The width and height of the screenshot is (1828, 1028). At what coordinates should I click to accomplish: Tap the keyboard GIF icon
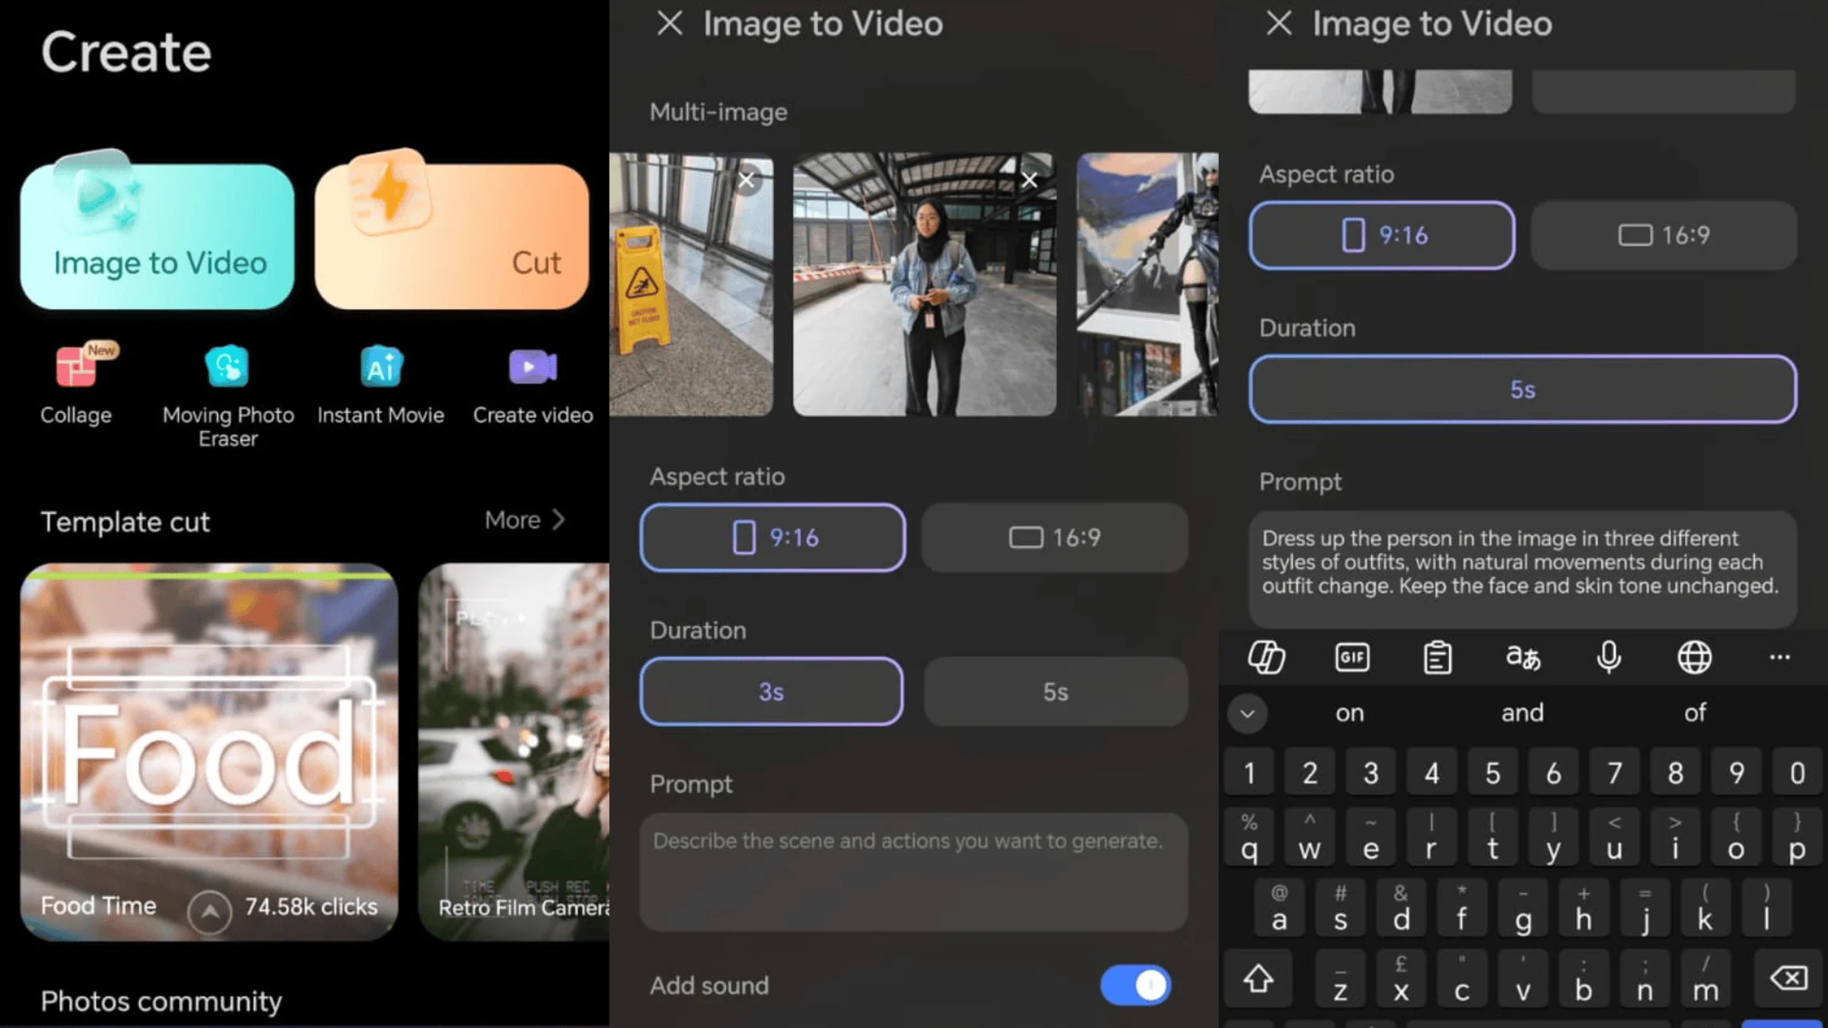point(1351,657)
